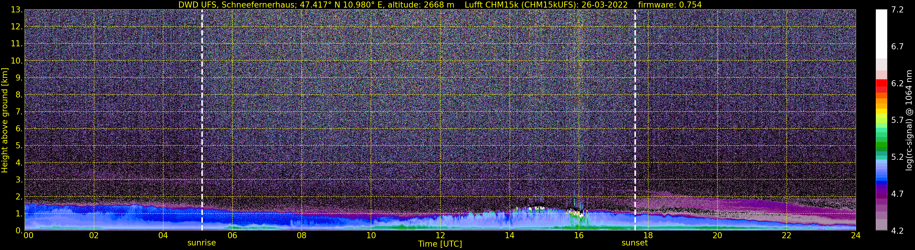Click the "sunset" label below the time axis
Image resolution: width=915 pixels, height=250 pixels.
(635, 243)
